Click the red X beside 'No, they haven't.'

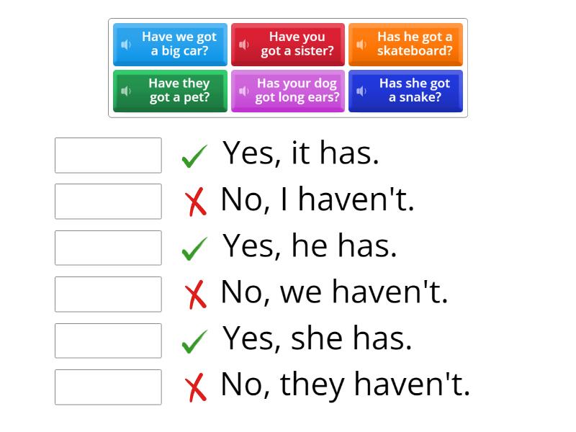(193, 385)
